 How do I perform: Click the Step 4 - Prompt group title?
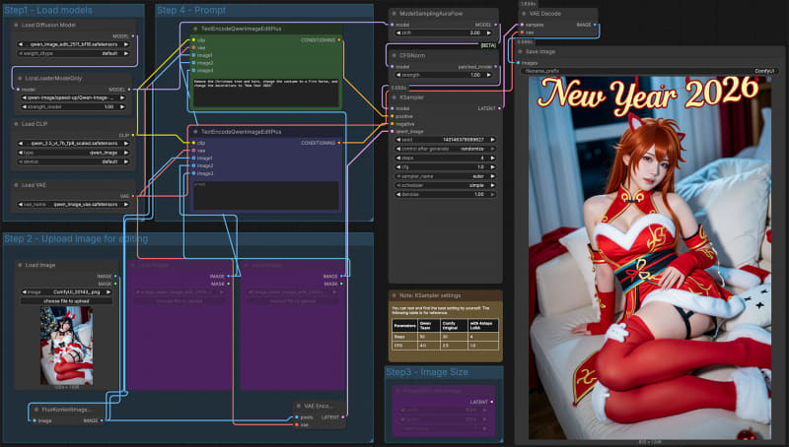click(191, 10)
